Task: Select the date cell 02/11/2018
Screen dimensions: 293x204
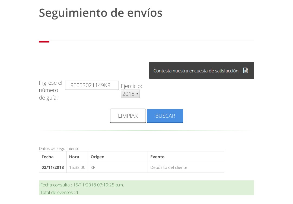Action: [x=53, y=167]
